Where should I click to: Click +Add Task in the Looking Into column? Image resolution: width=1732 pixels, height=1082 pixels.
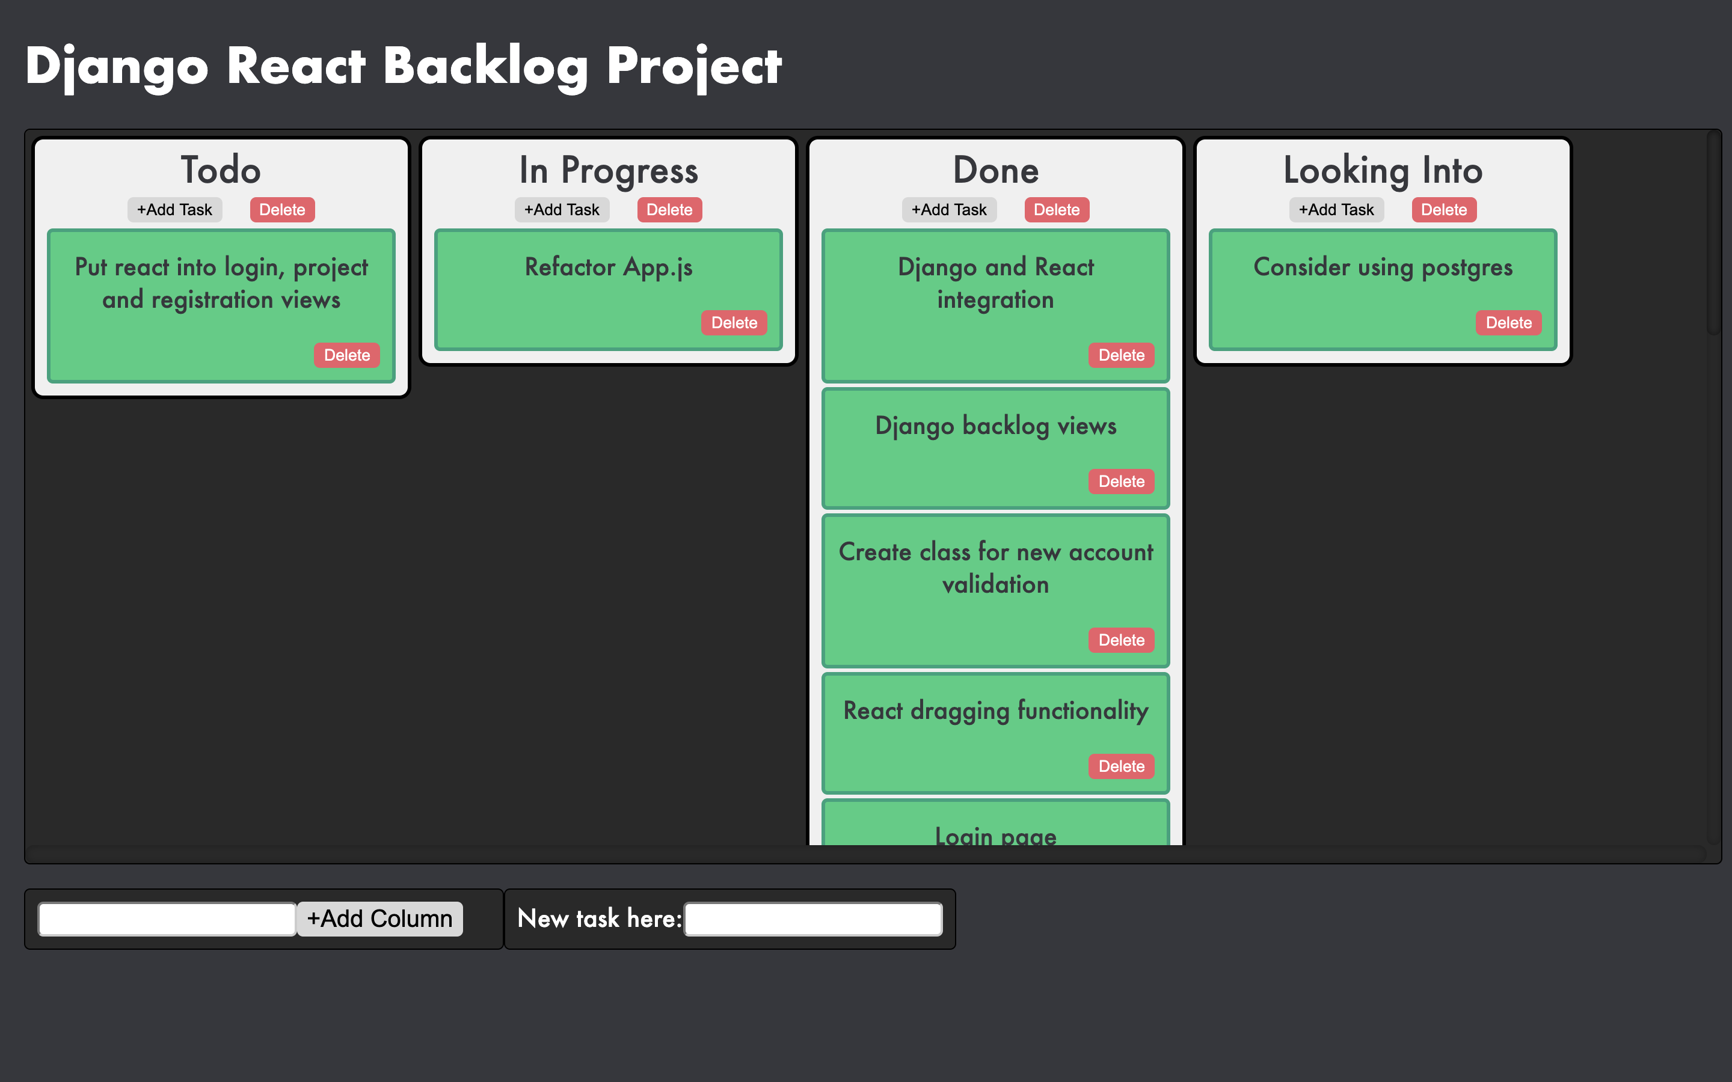coord(1336,209)
